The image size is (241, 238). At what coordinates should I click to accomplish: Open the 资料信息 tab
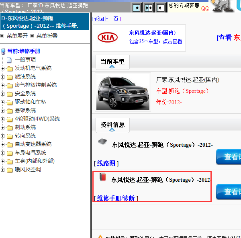(112, 125)
